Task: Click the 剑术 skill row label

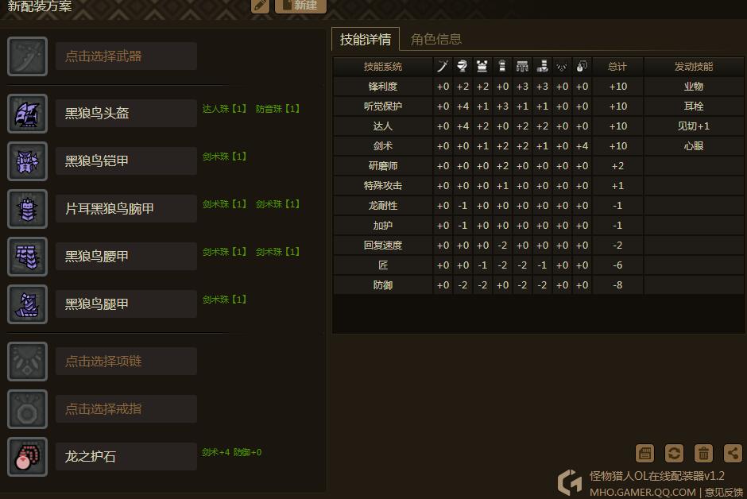Action: click(383, 145)
